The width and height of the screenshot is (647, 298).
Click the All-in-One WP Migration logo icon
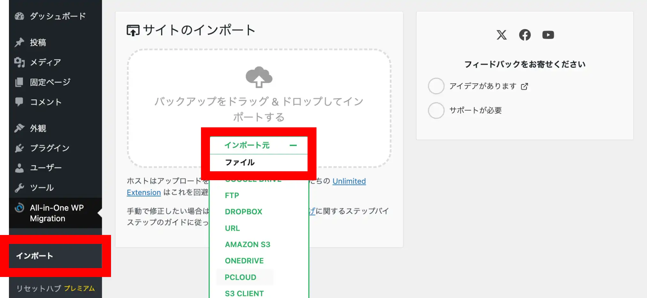(19, 208)
